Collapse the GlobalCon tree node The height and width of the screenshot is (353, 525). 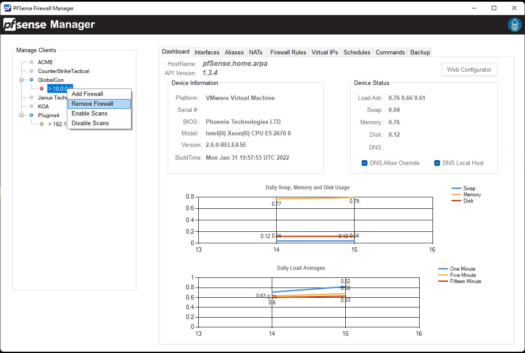pos(21,80)
